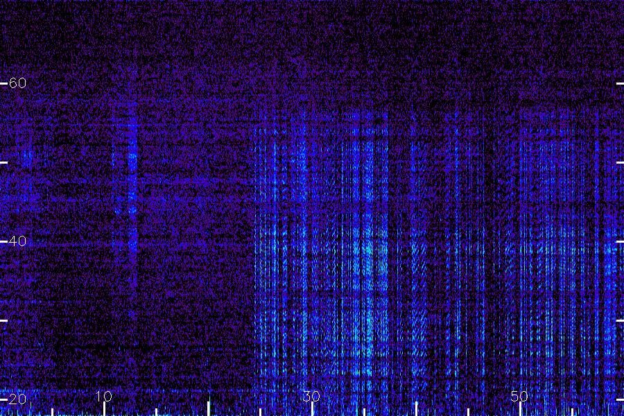Select the tick mark under the 10 label

tap(104, 409)
